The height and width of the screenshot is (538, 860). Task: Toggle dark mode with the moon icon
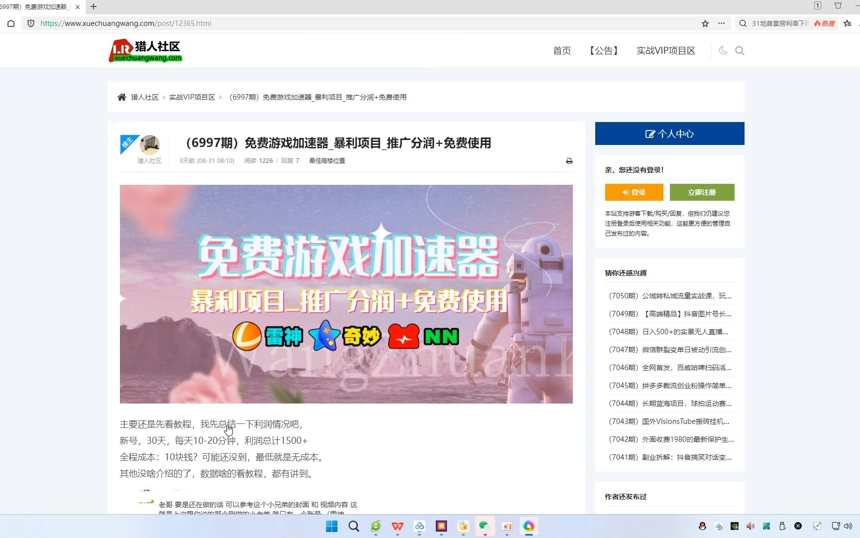(x=723, y=50)
